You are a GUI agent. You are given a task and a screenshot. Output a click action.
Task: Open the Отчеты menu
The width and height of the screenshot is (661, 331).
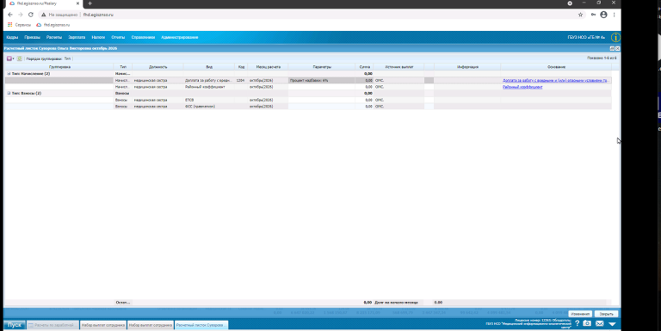click(x=118, y=38)
